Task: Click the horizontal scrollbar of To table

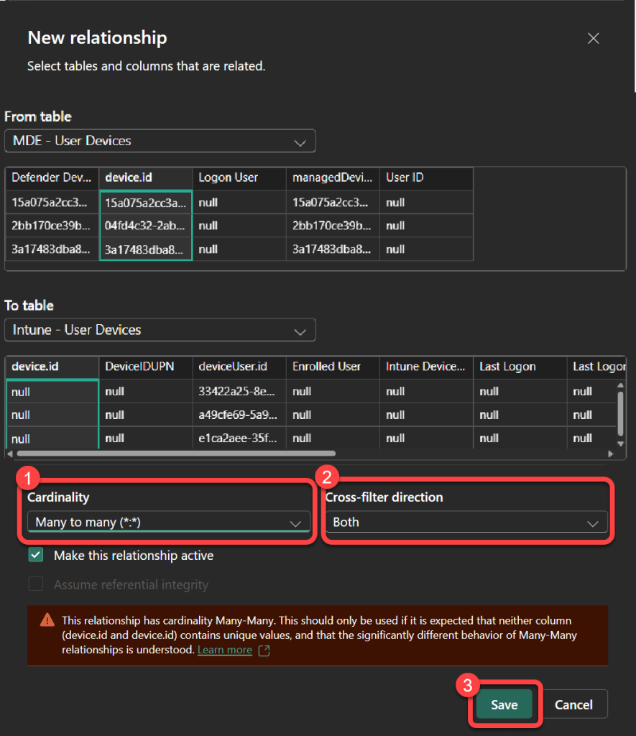Action: (176, 454)
